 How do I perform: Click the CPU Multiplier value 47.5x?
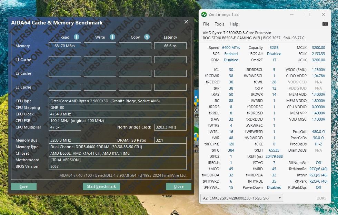tap(65, 127)
